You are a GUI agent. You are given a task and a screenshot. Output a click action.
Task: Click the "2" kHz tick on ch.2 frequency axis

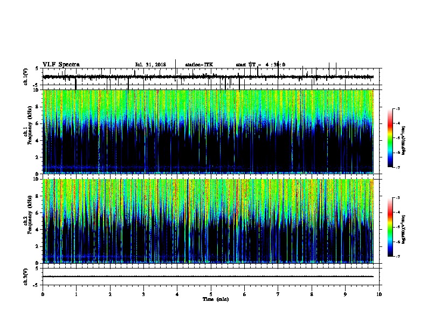[38, 246]
